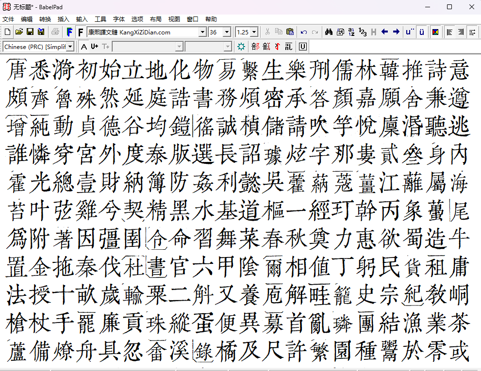Toggle the black F font button

pos(81,32)
